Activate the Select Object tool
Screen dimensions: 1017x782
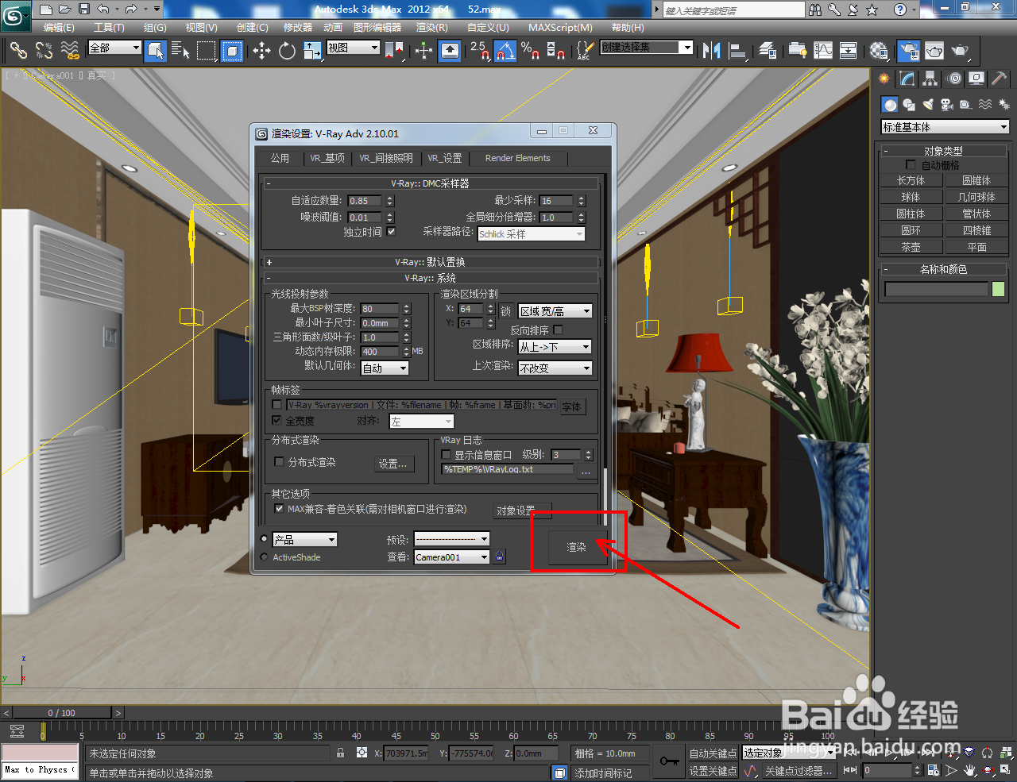coord(156,51)
